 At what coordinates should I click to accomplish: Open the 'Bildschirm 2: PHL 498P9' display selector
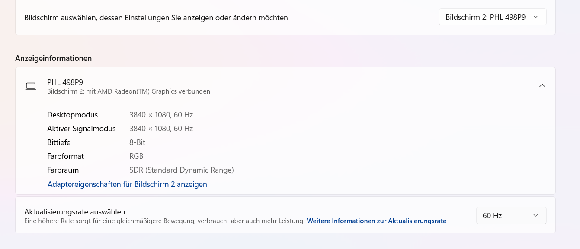coord(492,17)
